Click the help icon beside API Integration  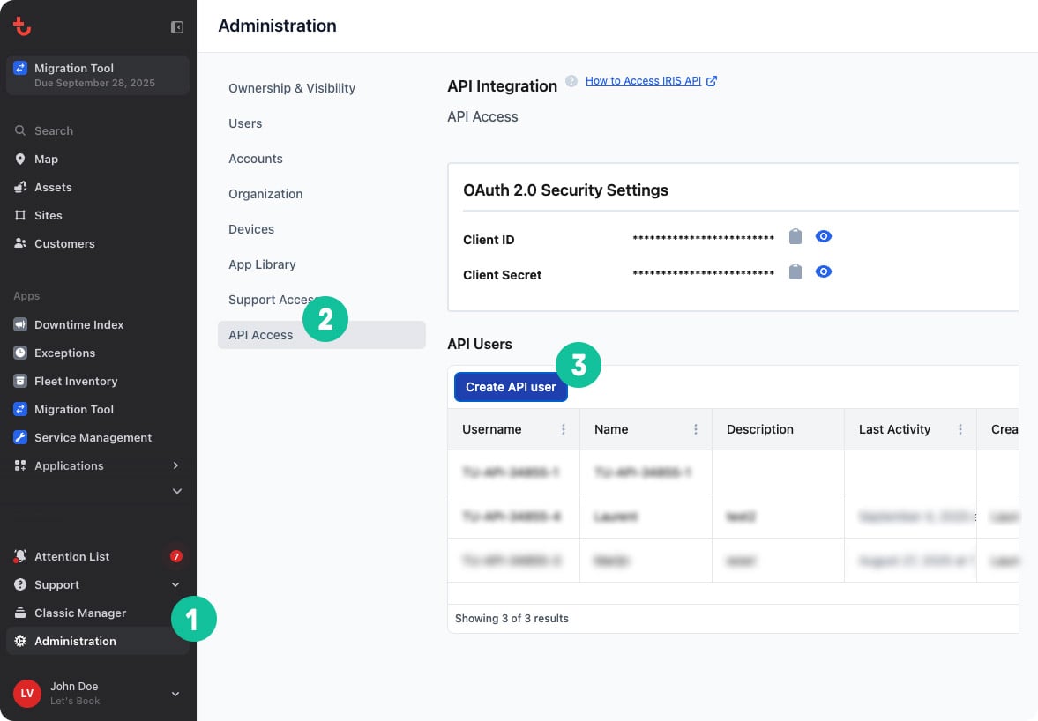(x=571, y=81)
